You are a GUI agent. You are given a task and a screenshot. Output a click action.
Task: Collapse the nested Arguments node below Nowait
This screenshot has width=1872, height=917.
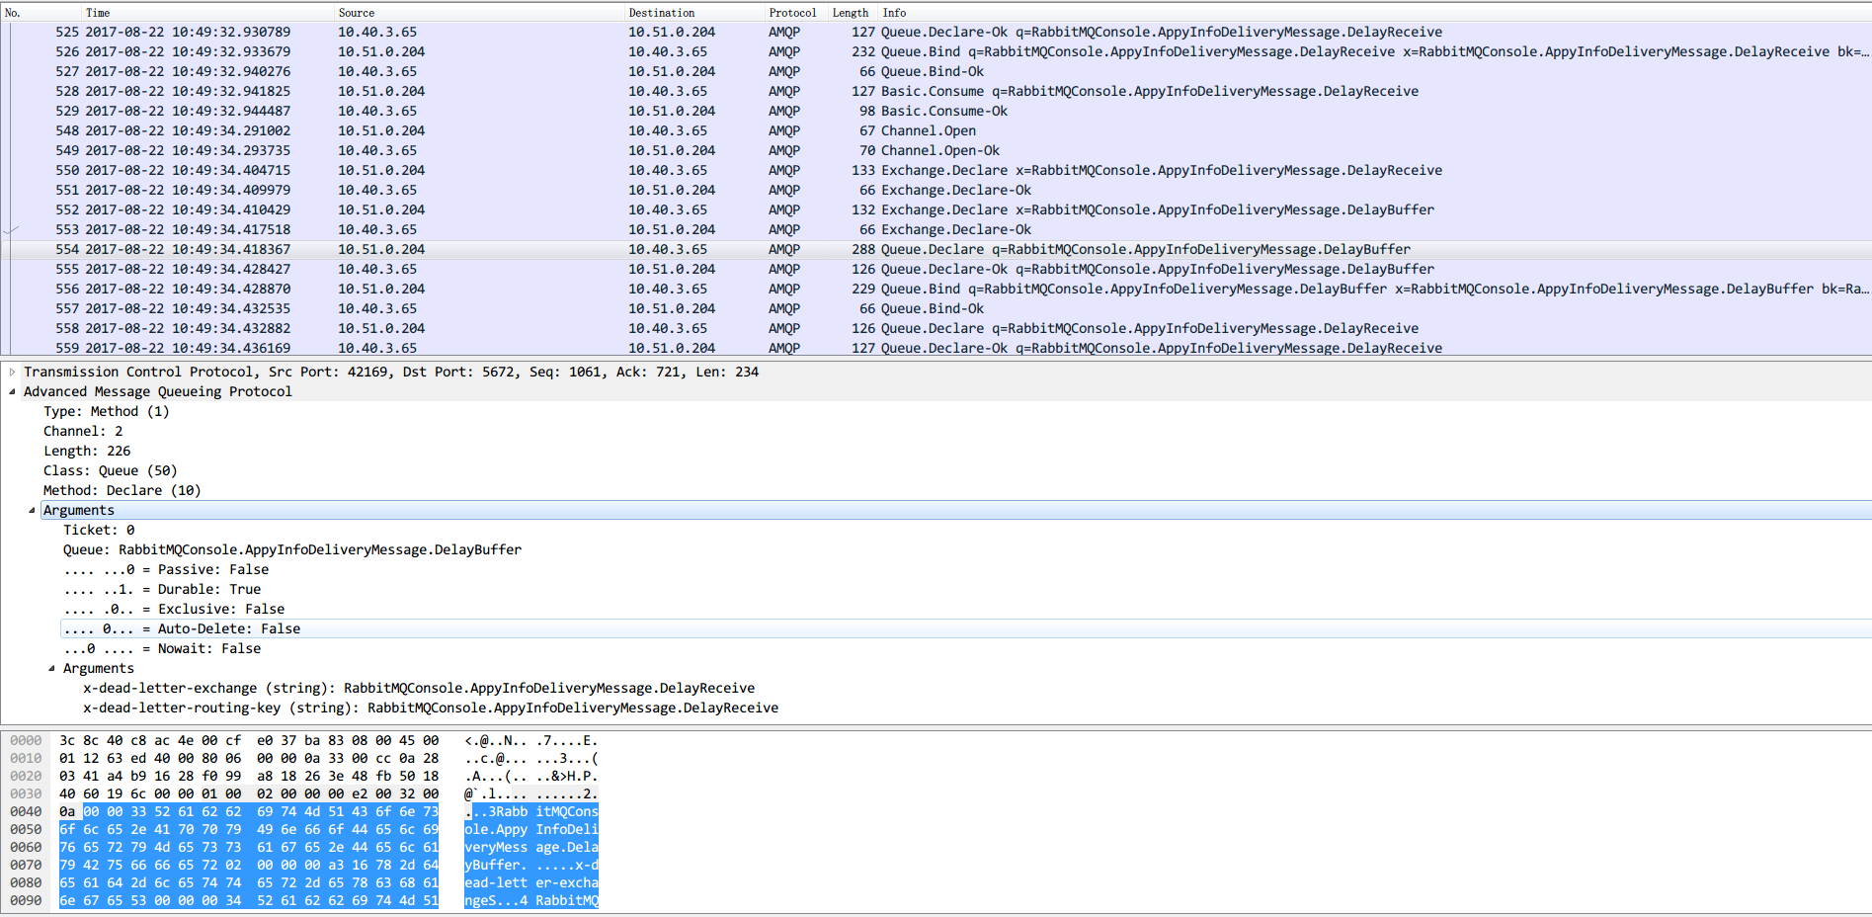pyautogui.click(x=51, y=669)
